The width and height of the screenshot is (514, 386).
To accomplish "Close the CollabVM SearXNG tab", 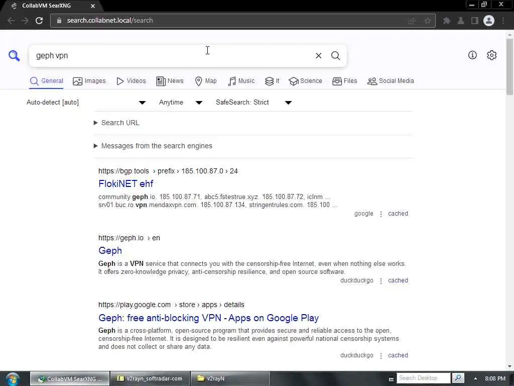I will pos(93,6).
